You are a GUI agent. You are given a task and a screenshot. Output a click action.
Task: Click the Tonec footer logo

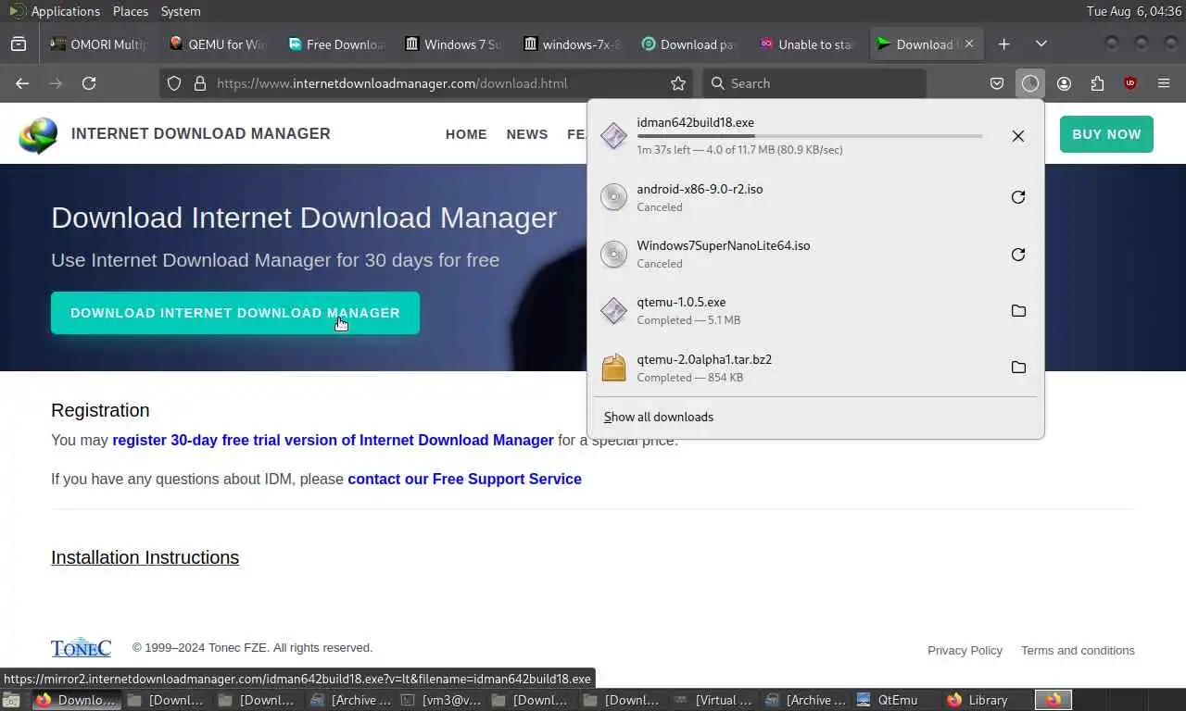(x=81, y=647)
